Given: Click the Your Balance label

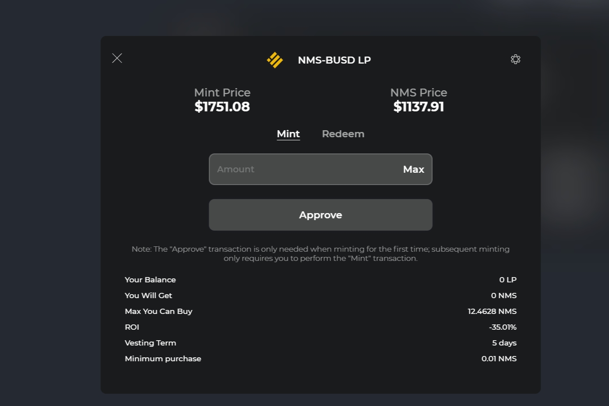Looking at the screenshot, I should (150, 280).
